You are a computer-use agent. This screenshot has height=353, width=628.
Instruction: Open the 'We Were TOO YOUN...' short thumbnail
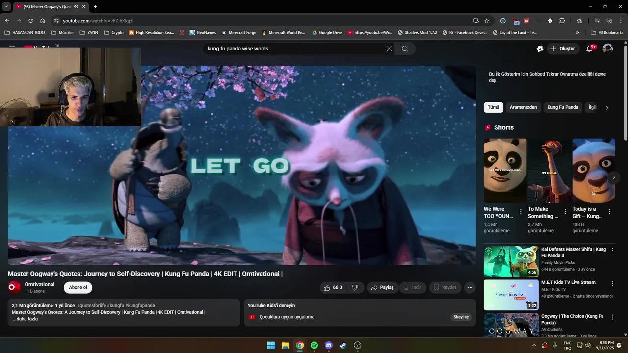coord(505,171)
